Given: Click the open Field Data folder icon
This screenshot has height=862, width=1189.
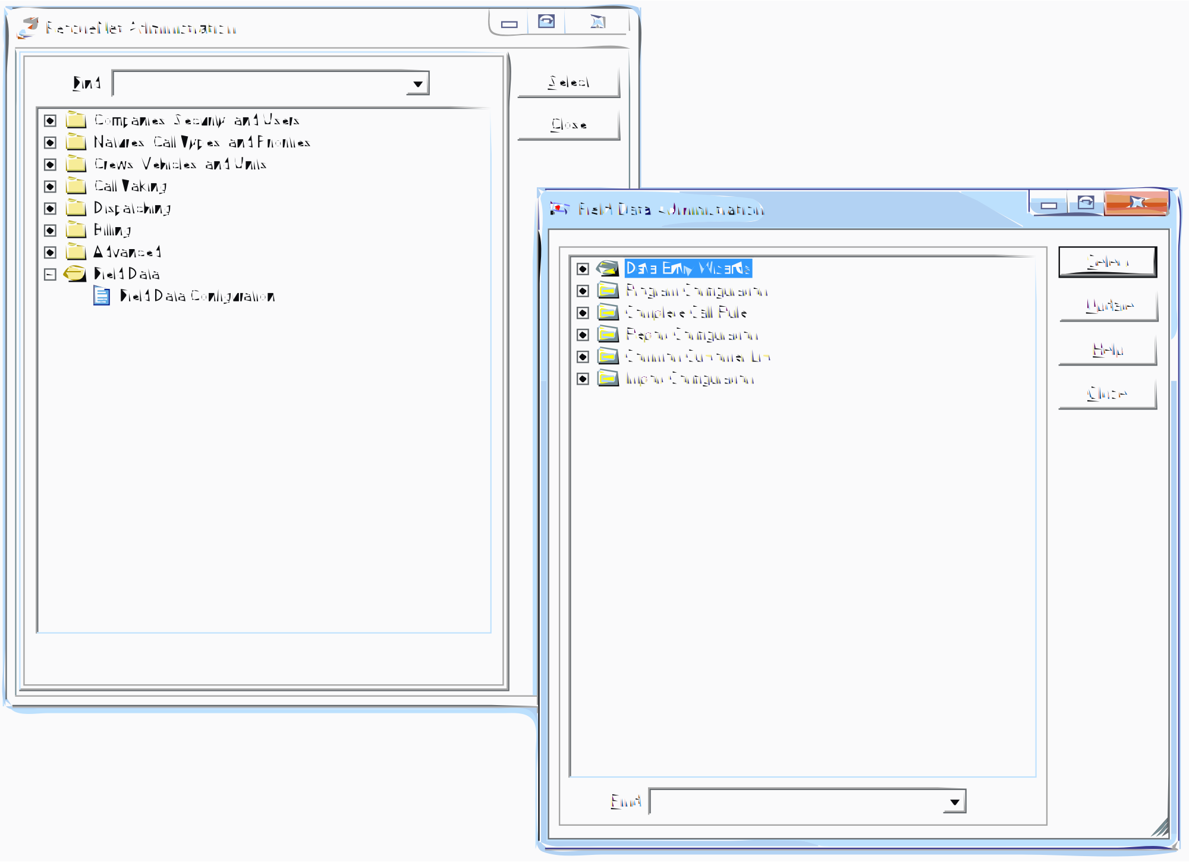Looking at the screenshot, I should (75, 274).
